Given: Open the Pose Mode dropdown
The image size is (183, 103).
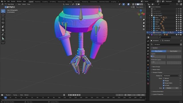Looking at the screenshot, I should pos(11,4).
